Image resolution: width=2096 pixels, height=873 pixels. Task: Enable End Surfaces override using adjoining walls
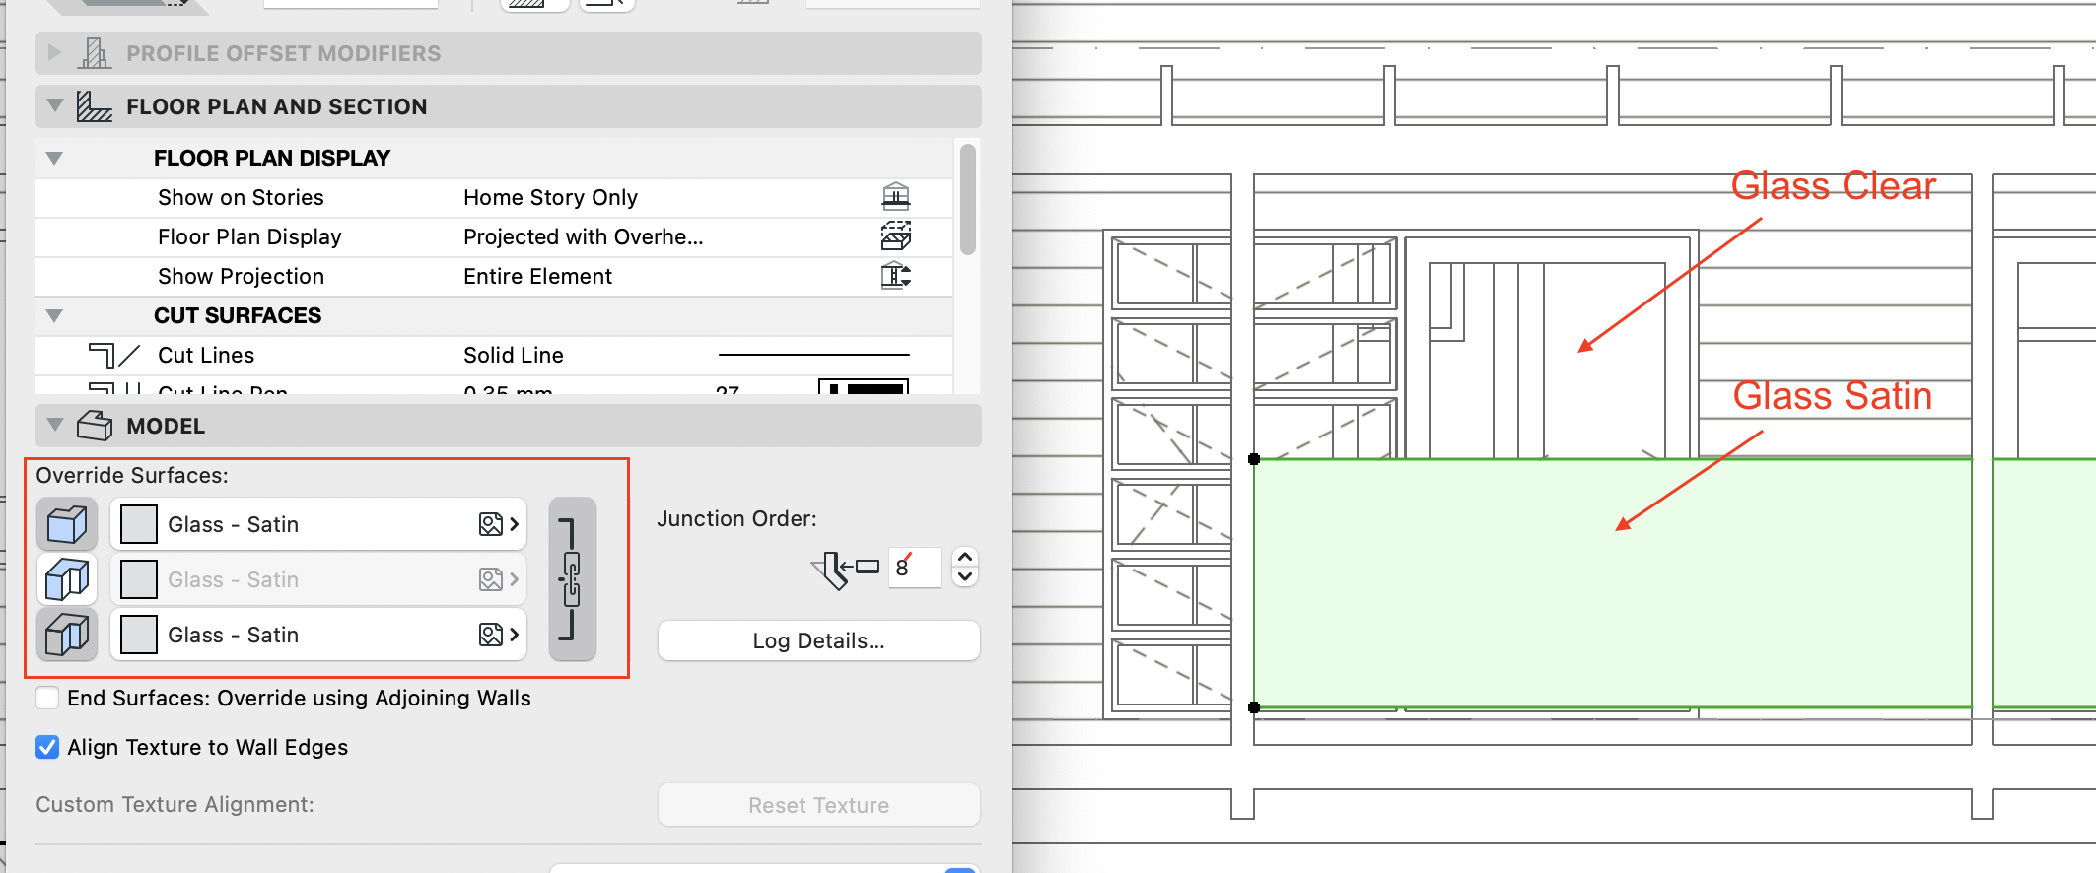(x=47, y=698)
